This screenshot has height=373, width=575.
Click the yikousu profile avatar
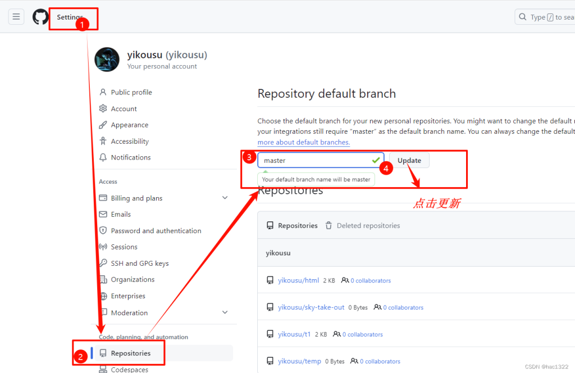(107, 60)
